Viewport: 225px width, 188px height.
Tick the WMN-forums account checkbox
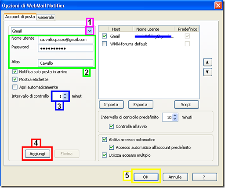(x=104, y=44)
